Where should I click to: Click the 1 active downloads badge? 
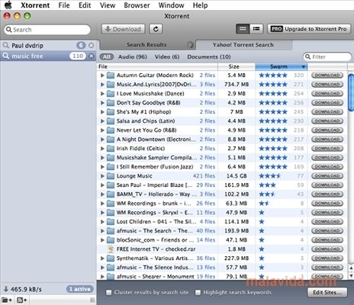click(80, 289)
